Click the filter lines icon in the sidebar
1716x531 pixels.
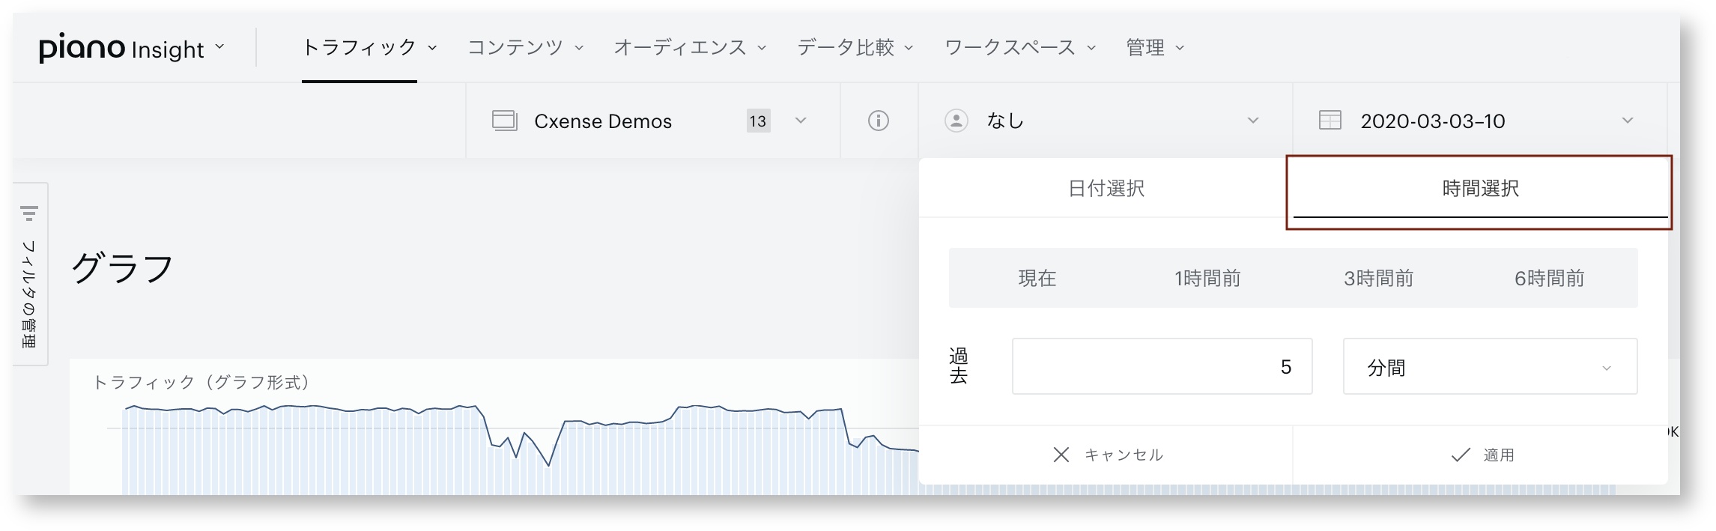tap(29, 213)
